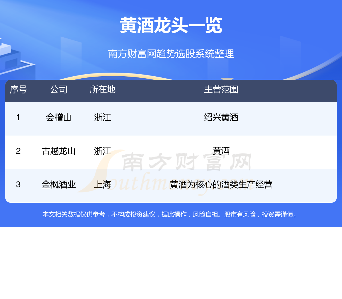Click the 主营范围 column header
This screenshot has height=299, width=342.
(x=221, y=89)
